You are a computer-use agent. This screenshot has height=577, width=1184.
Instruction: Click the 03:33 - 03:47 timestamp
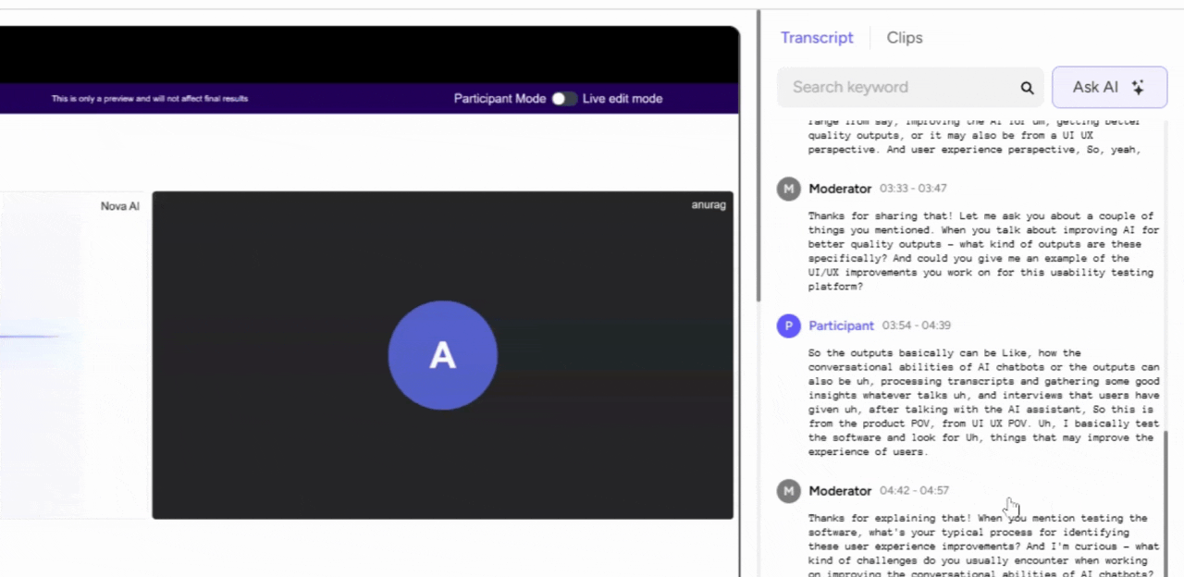click(x=915, y=188)
